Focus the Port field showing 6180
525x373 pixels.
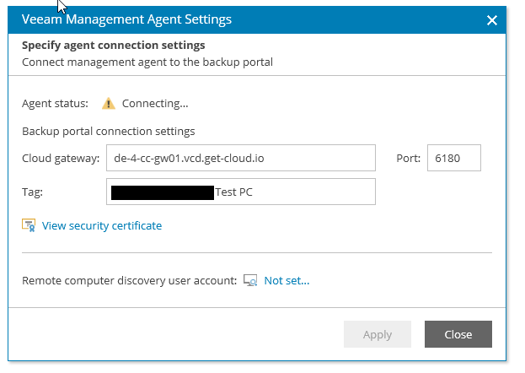(x=454, y=158)
